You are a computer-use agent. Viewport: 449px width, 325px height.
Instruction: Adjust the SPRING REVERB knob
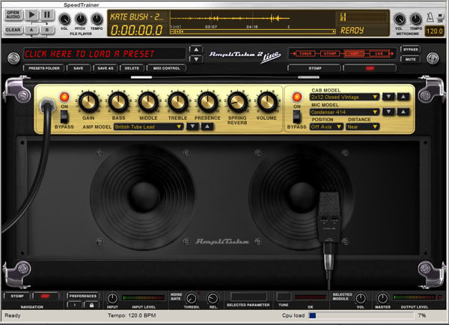tap(237, 103)
